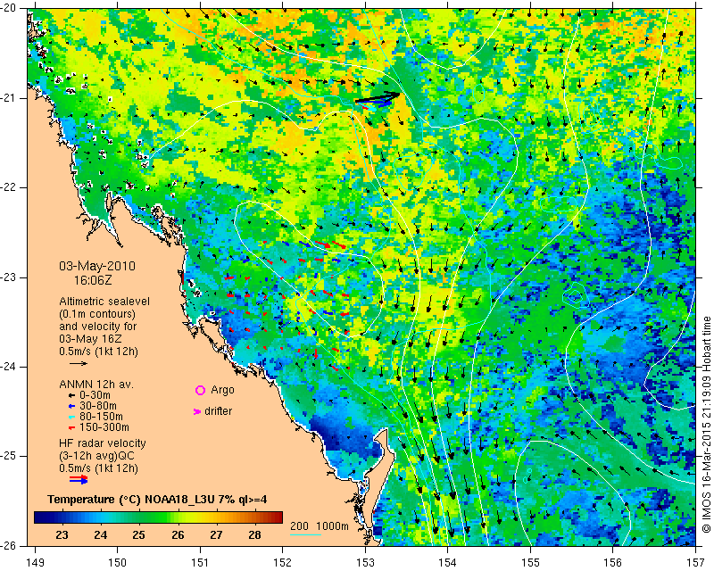Click the 'drifter' legend label
This screenshot has width=714, height=571.
tap(218, 411)
